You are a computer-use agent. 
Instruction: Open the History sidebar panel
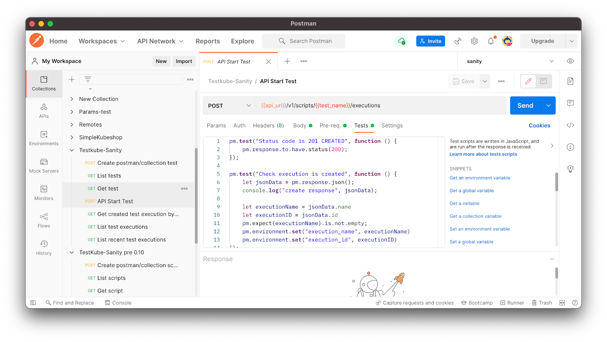[44, 248]
